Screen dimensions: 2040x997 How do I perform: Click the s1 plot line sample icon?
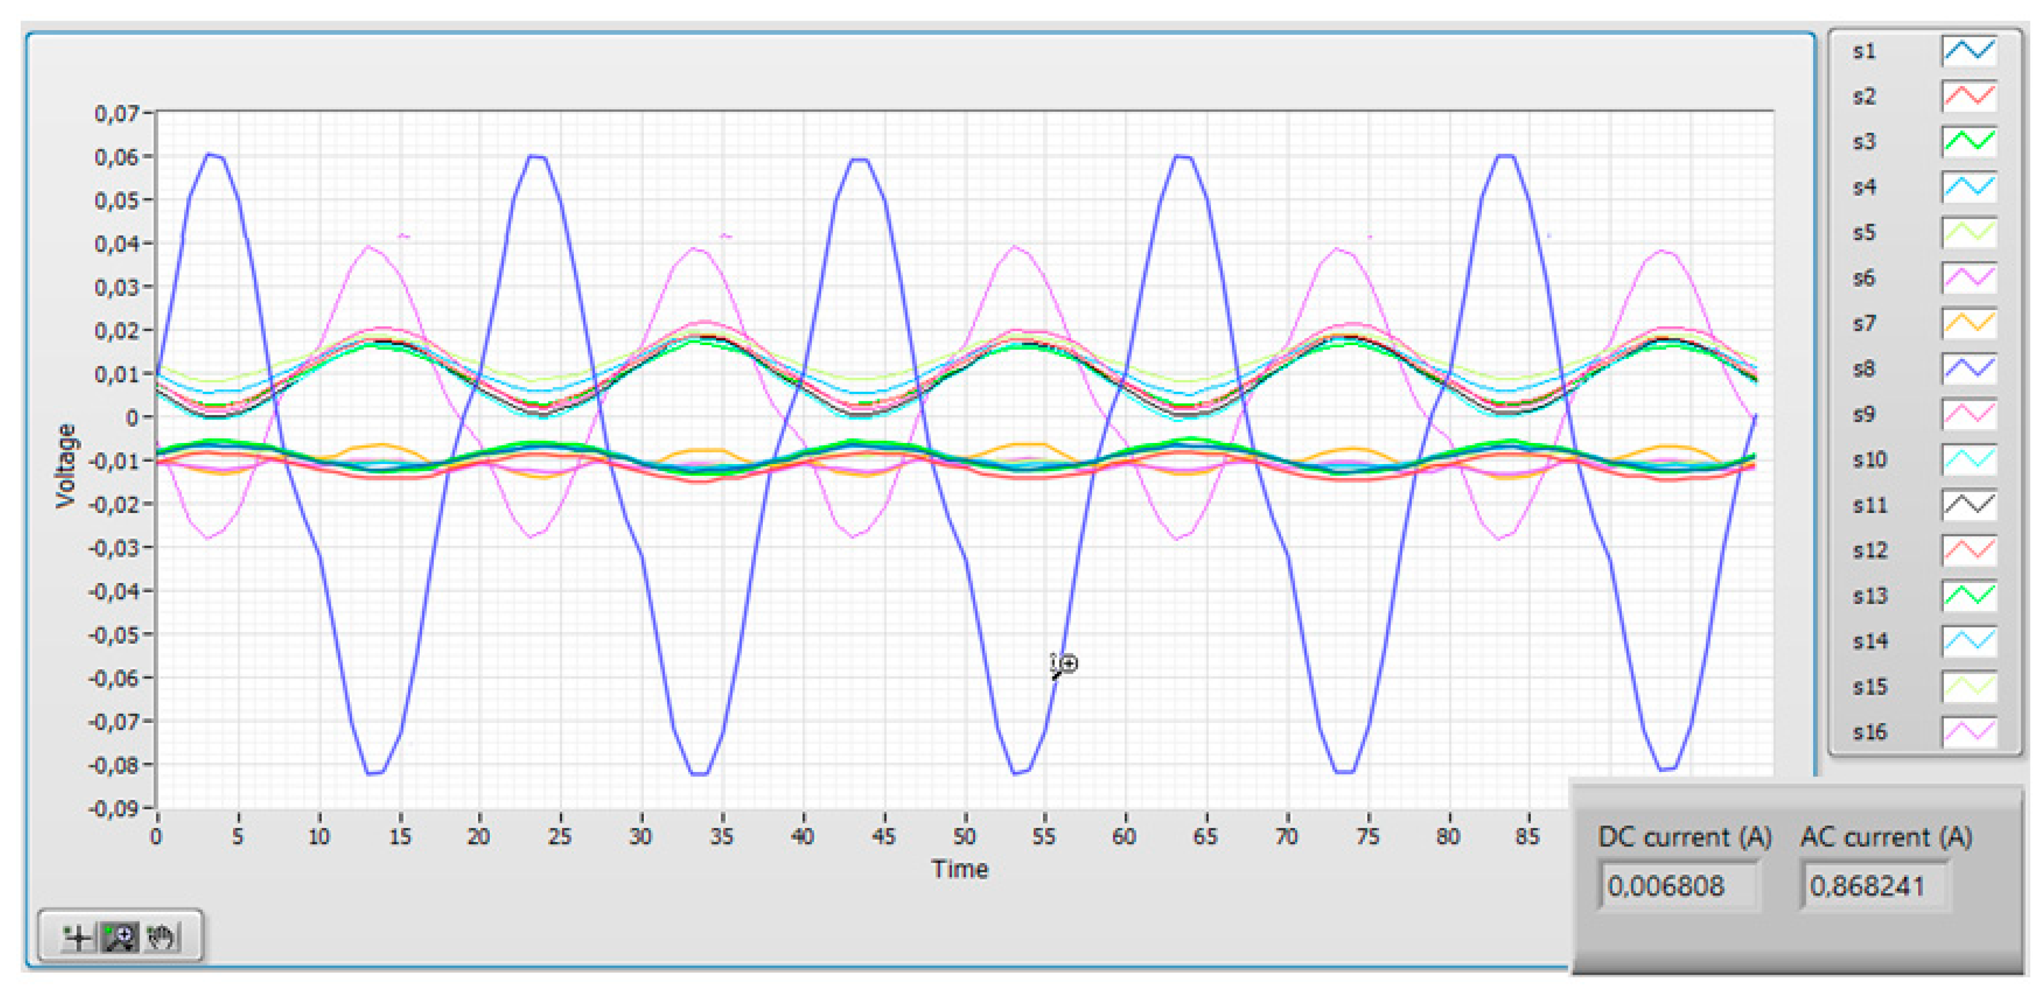pyautogui.click(x=1969, y=52)
